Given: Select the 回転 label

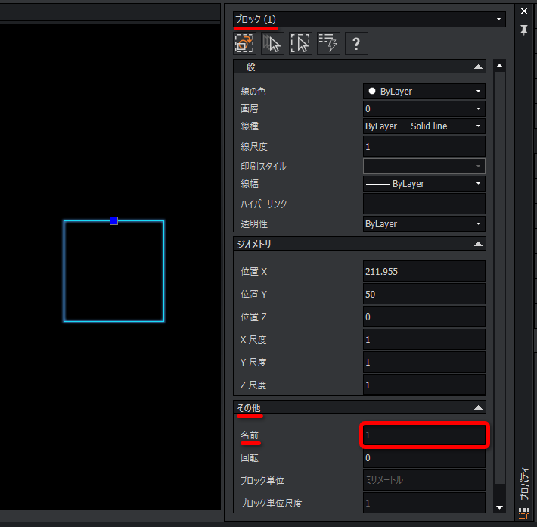Looking at the screenshot, I should coord(250,458).
